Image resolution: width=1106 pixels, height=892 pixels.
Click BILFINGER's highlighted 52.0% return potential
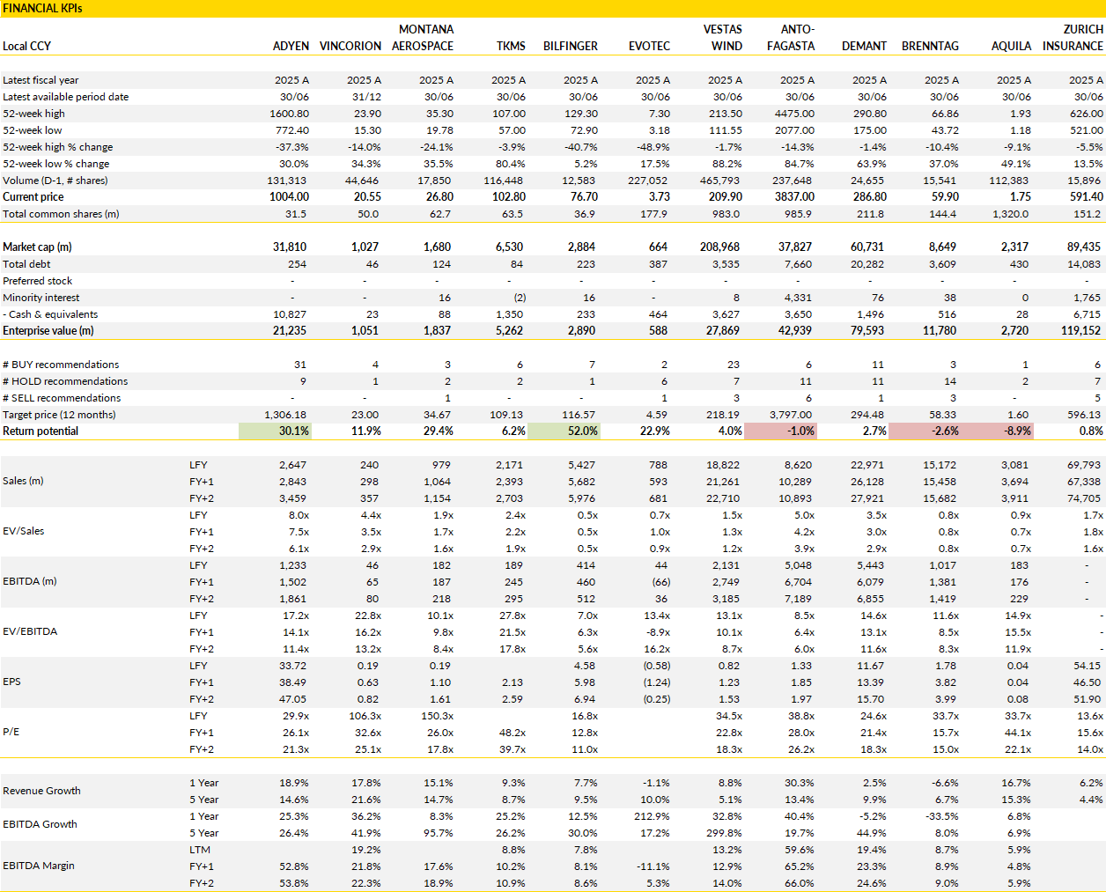tap(564, 431)
